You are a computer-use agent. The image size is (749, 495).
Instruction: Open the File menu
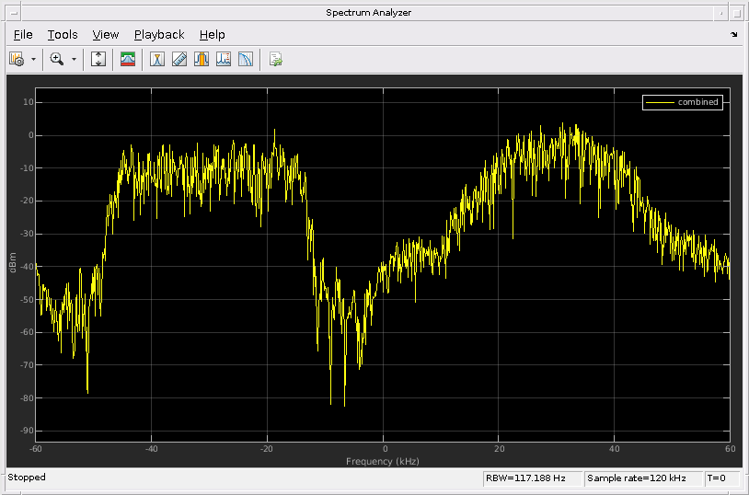coord(23,34)
